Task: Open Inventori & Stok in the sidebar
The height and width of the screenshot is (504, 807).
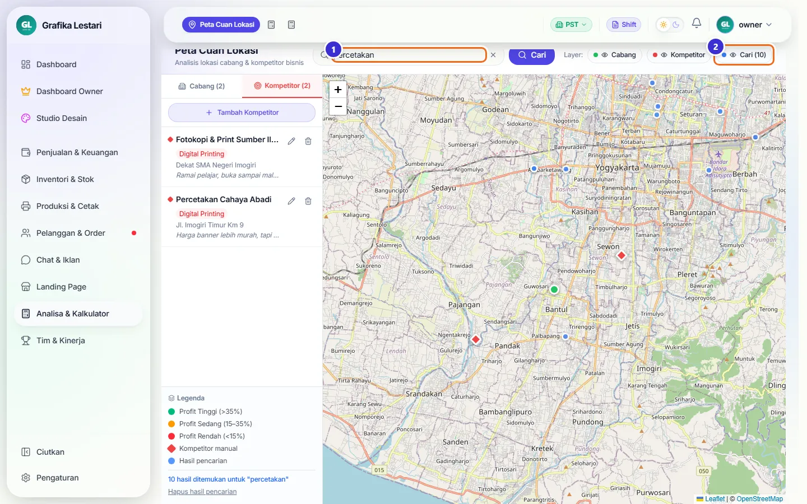Action: click(x=78, y=179)
